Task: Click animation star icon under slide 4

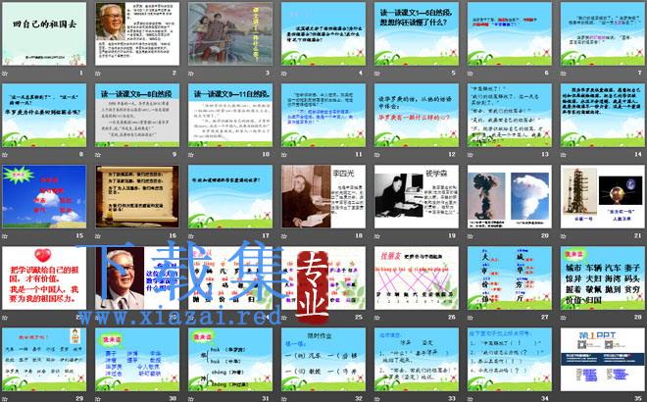Action: [284, 74]
